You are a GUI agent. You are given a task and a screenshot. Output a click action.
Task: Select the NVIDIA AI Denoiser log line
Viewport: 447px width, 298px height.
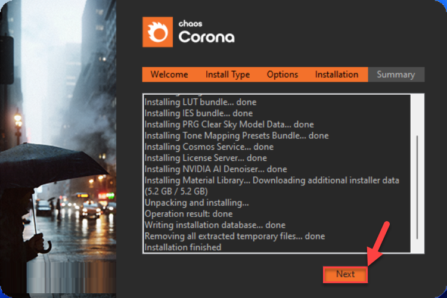[x=216, y=169]
